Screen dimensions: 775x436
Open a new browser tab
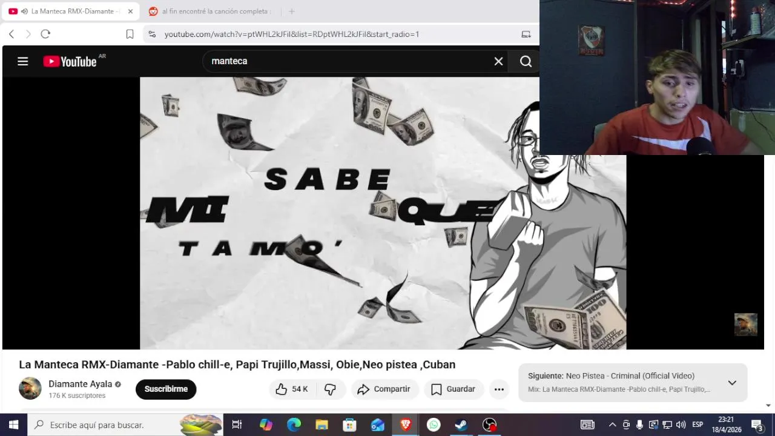(291, 11)
